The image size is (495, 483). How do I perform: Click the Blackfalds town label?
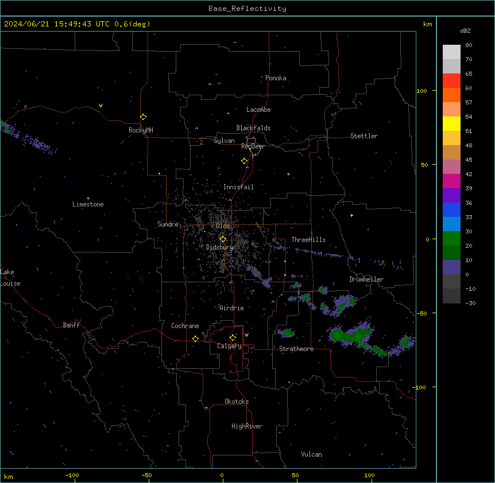(253, 128)
